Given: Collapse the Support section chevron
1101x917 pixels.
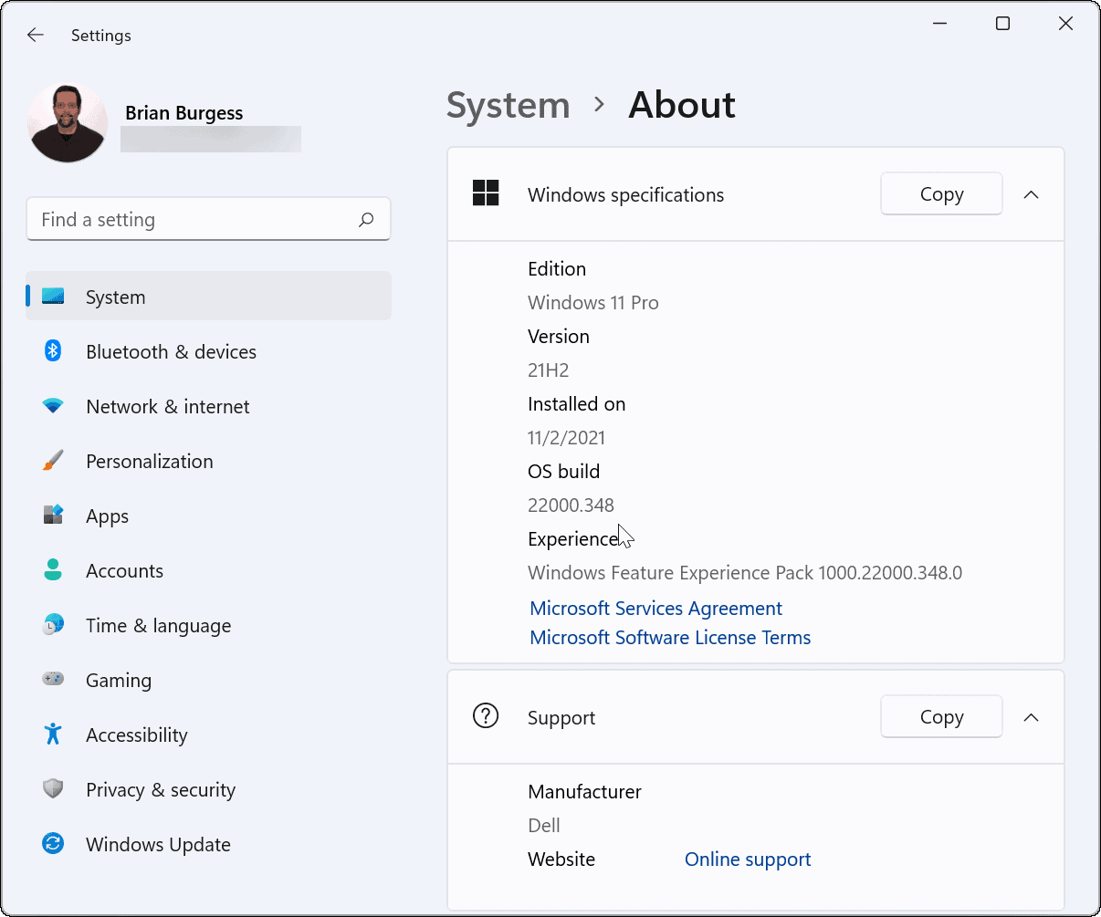Looking at the screenshot, I should coord(1032,717).
